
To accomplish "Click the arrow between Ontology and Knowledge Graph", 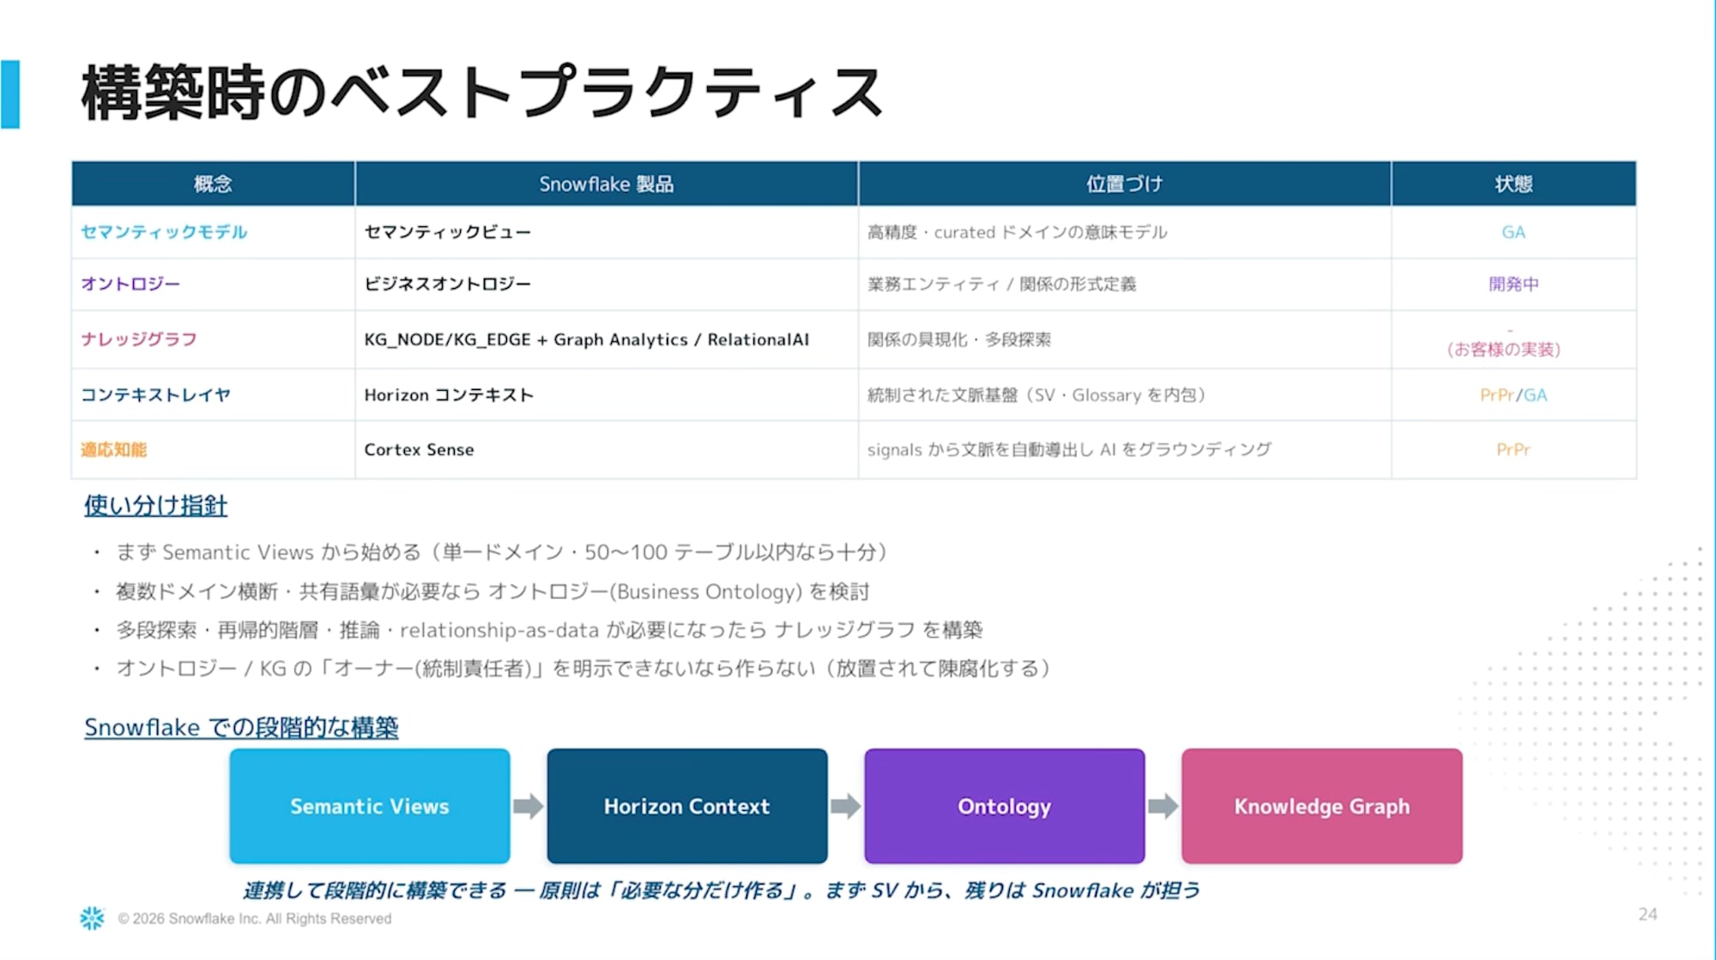I will [1163, 806].
